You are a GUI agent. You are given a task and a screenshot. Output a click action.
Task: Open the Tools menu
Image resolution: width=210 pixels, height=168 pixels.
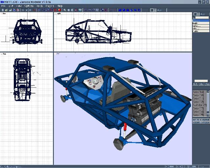40,6
